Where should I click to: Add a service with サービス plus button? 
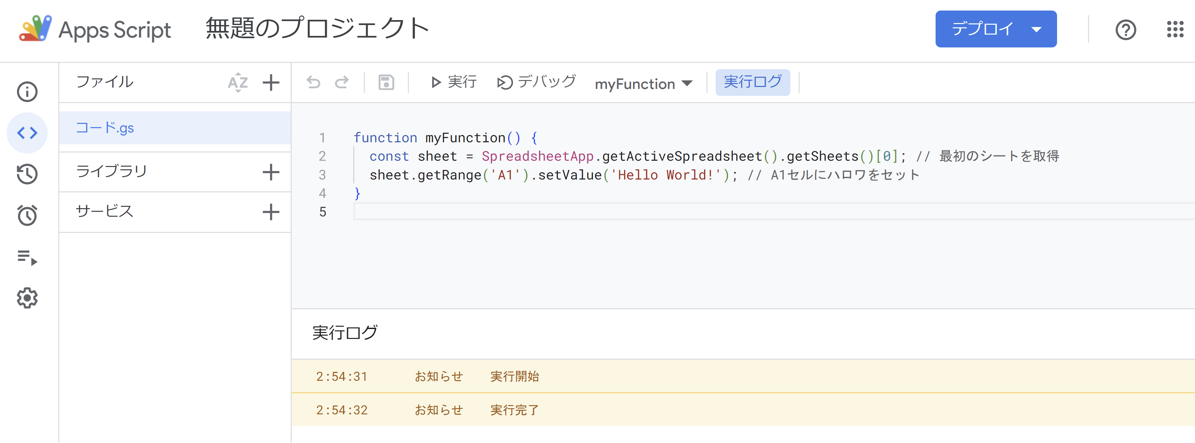point(271,212)
